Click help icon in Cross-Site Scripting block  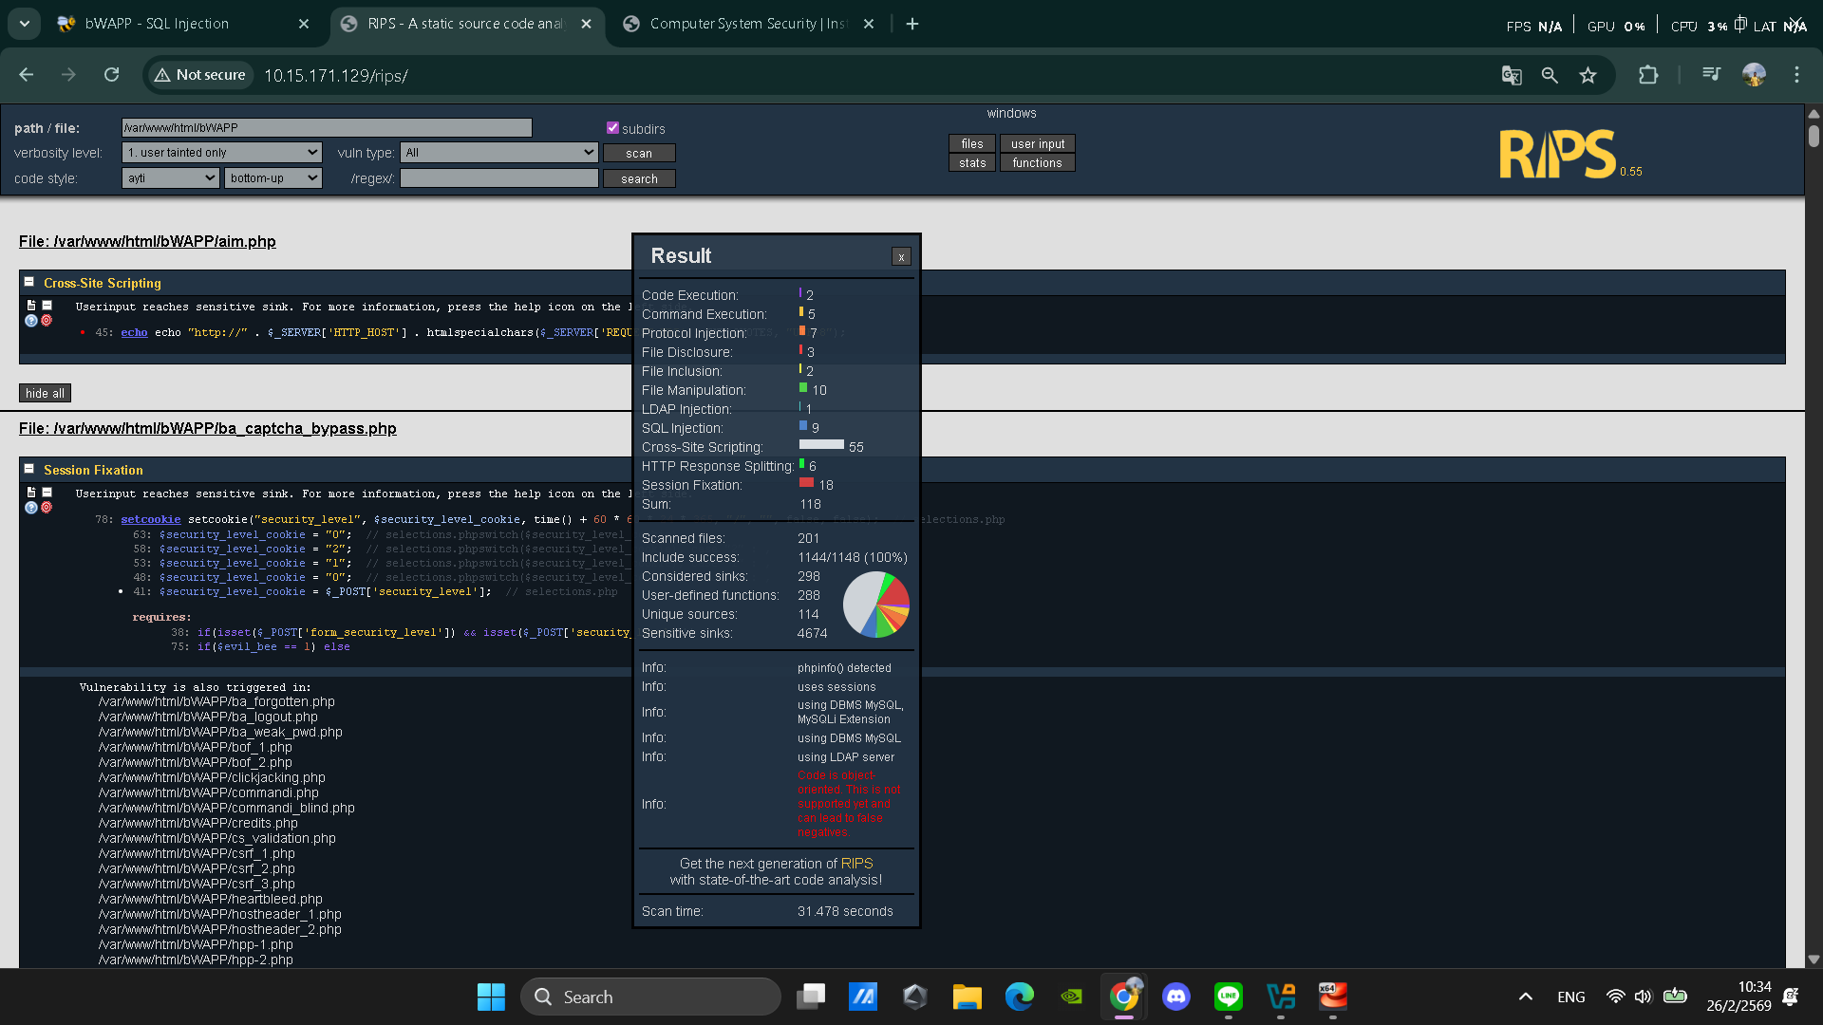coord(31,321)
